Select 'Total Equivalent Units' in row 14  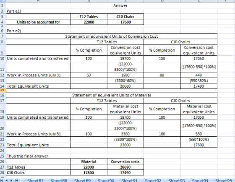(x=38, y=86)
